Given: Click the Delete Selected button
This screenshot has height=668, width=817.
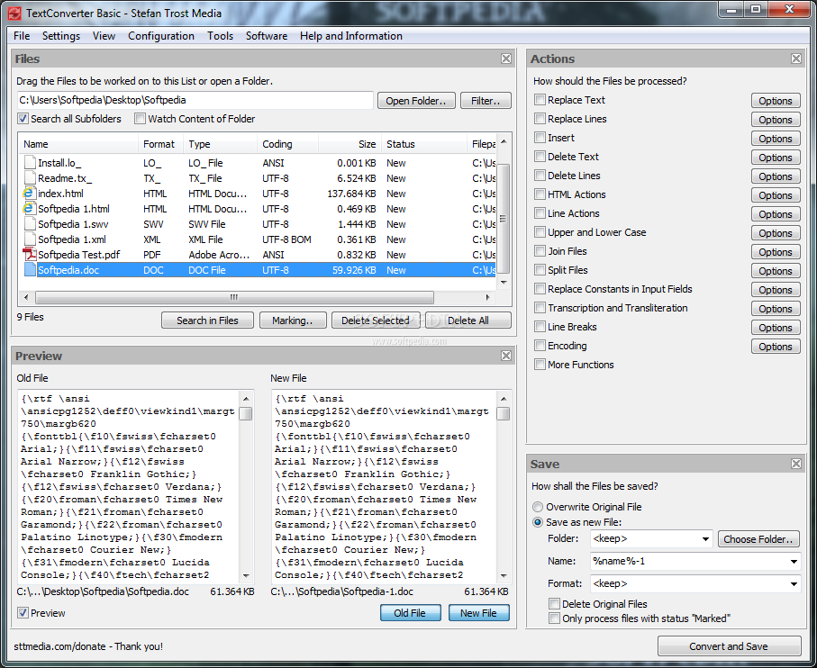Looking at the screenshot, I should pyautogui.click(x=376, y=320).
